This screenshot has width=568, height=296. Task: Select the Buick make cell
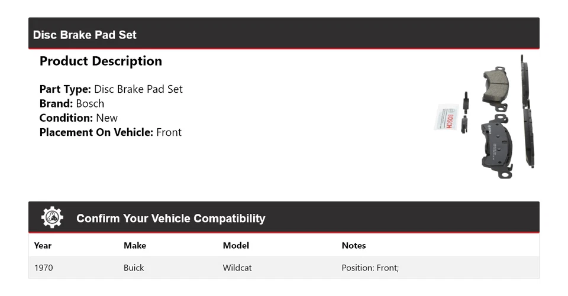tap(134, 268)
